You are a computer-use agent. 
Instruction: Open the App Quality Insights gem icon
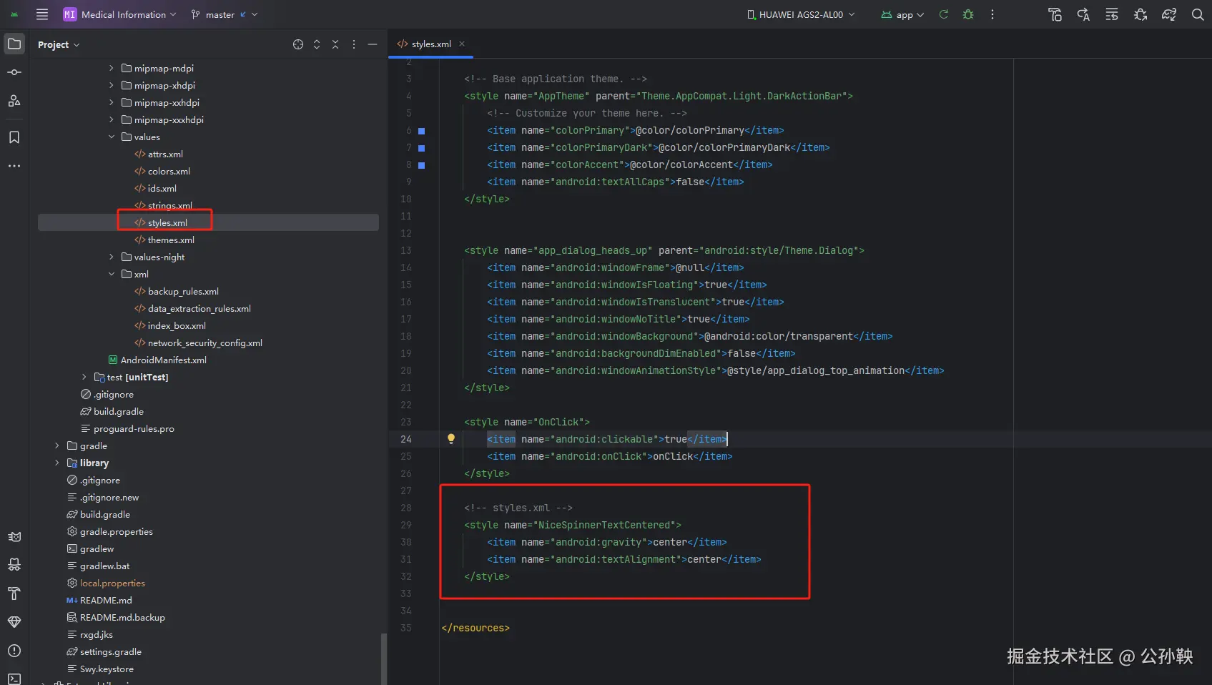[x=14, y=622]
